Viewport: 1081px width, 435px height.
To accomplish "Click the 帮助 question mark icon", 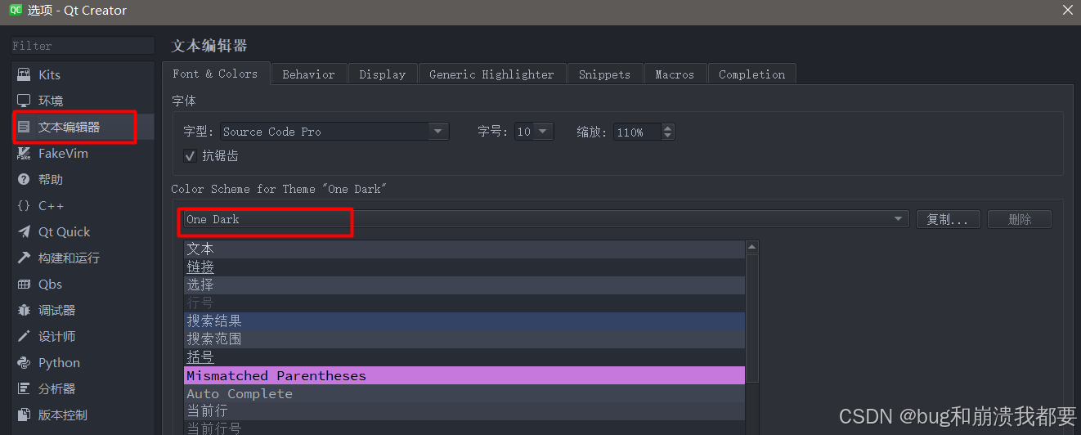I will point(24,179).
